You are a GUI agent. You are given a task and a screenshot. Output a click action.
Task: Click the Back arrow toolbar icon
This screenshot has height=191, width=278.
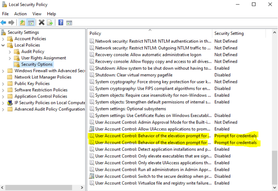coord(3,23)
